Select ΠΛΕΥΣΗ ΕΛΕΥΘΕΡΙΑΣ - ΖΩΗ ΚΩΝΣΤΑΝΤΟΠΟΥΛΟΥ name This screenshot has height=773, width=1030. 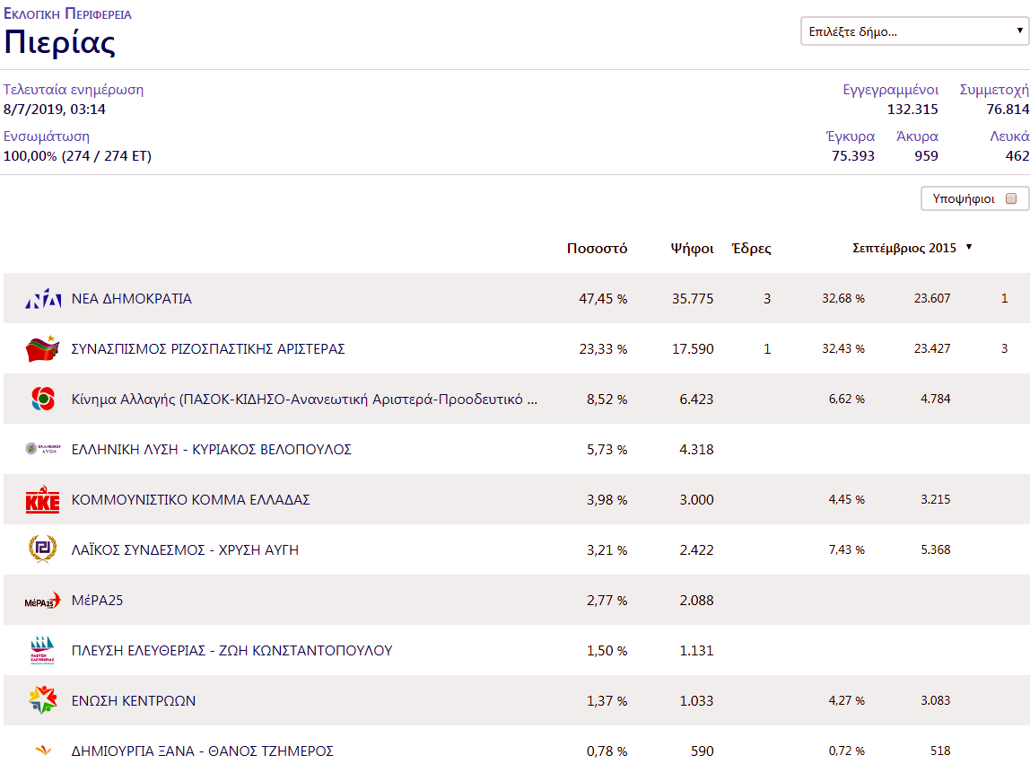tap(231, 651)
